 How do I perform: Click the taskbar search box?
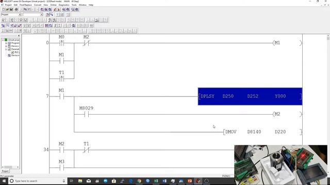coord(38,181)
